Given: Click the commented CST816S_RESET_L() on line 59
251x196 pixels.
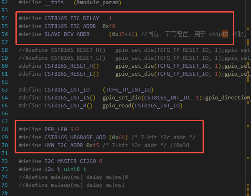Looking at the screenshot, I should click(x=78, y=58).
